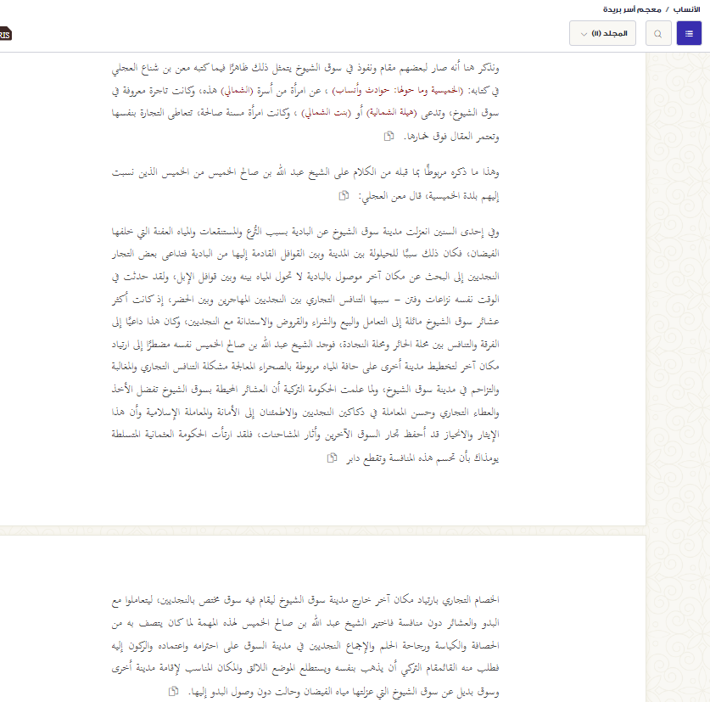Copy paragraph ending with المنافسة وتقطع دابر
The height and width of the screenshot is (702, 710).
[332, 458]
